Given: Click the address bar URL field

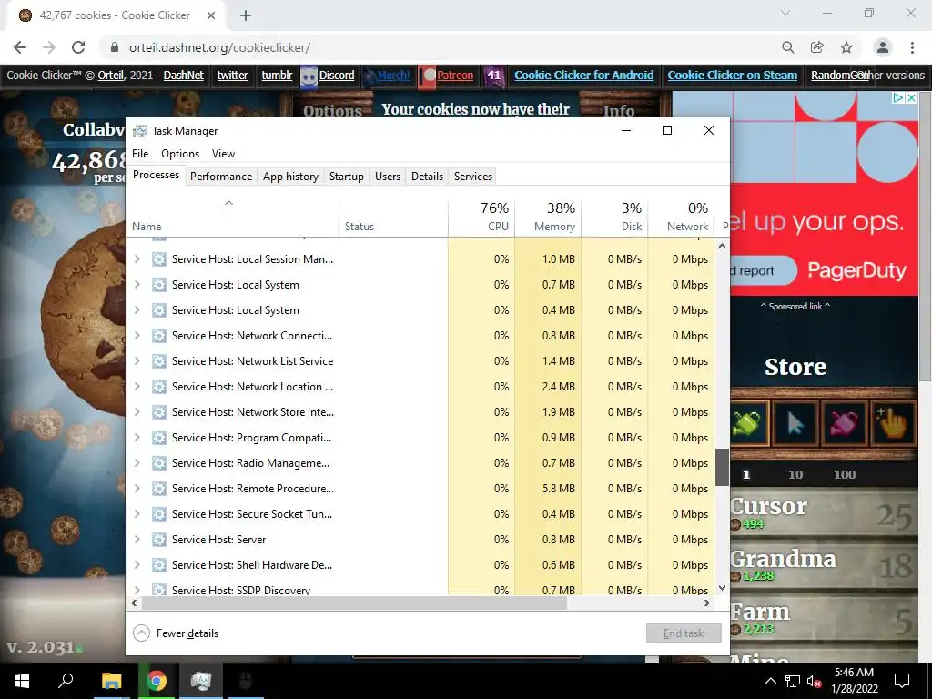Looking at the screenshot, I should [x=440, y=47].
